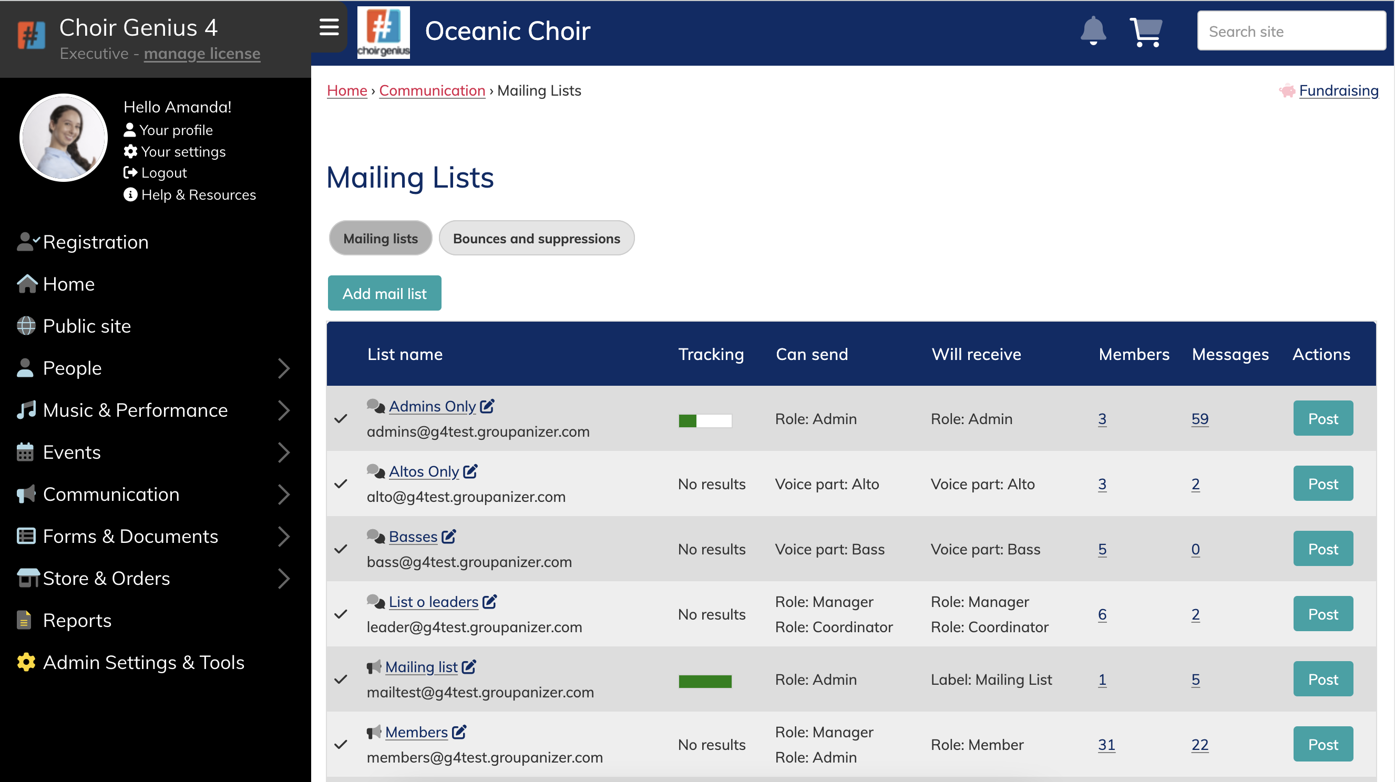Screen dimensions: 1395x782
Task: Click edit icon next to Basses
Action: pyautogui.click(x=448, y=537)
